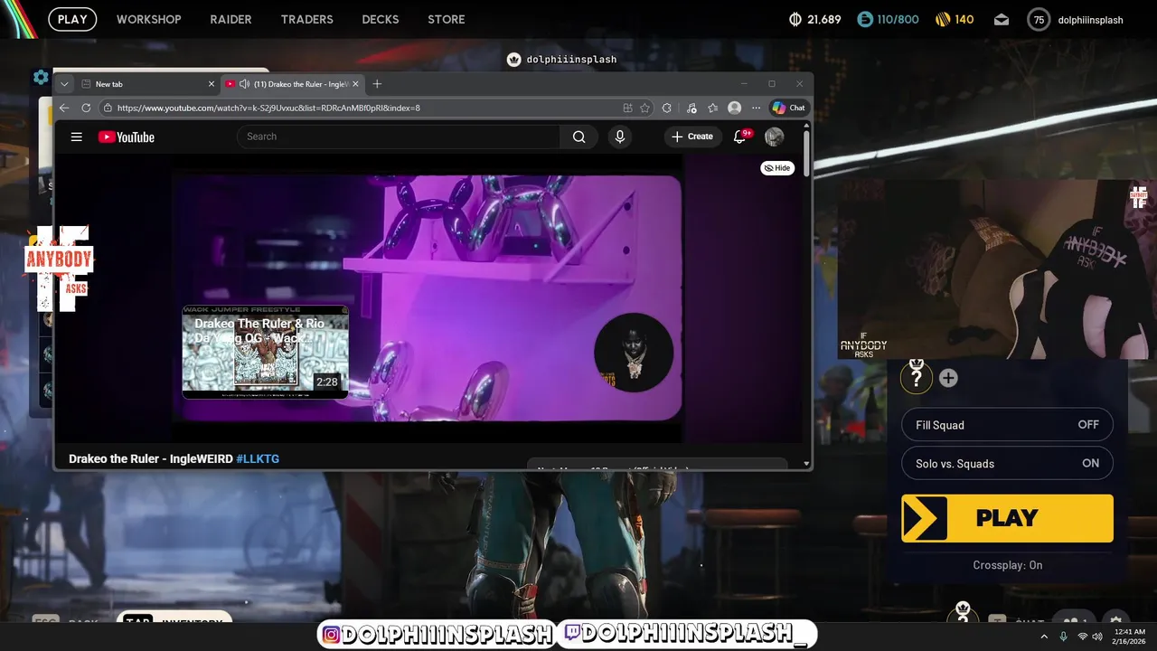Hide the end screen cards
Screen dimensions: 1157x651
pyautogui.click(x=777, y=168)
